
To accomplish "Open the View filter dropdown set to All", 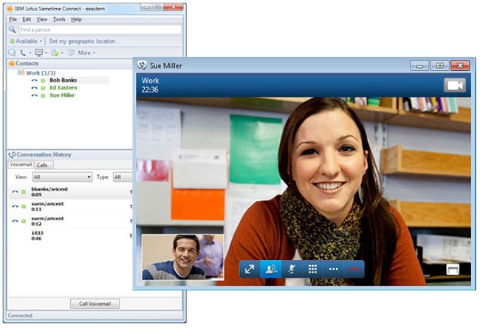I will click(62, 177).
